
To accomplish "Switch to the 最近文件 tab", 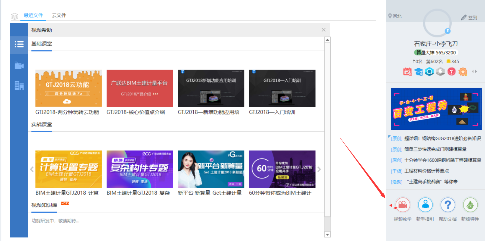I will (x=33, y=15).
